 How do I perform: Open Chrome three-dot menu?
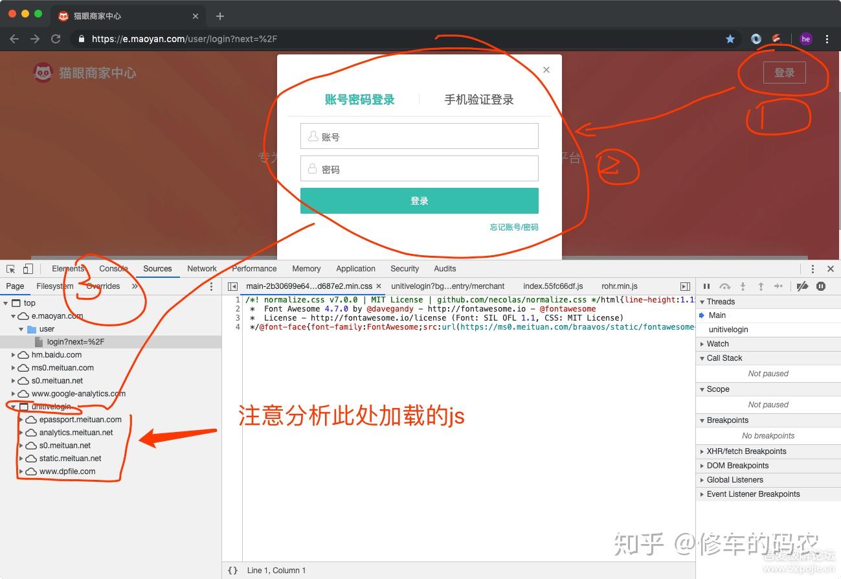tap(827, 39)
